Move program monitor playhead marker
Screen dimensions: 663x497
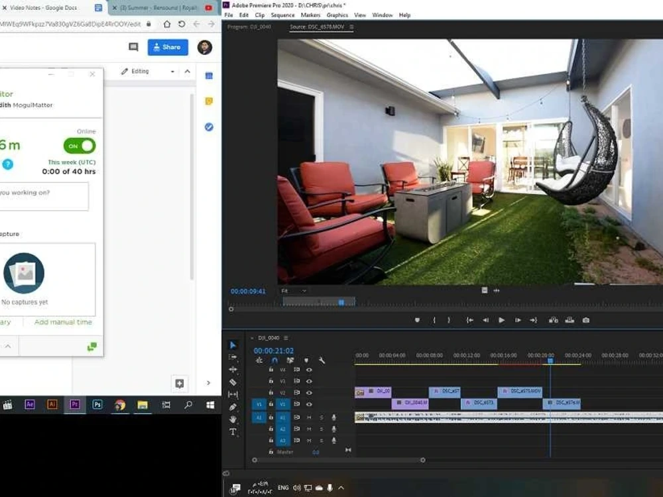point(341,302)
